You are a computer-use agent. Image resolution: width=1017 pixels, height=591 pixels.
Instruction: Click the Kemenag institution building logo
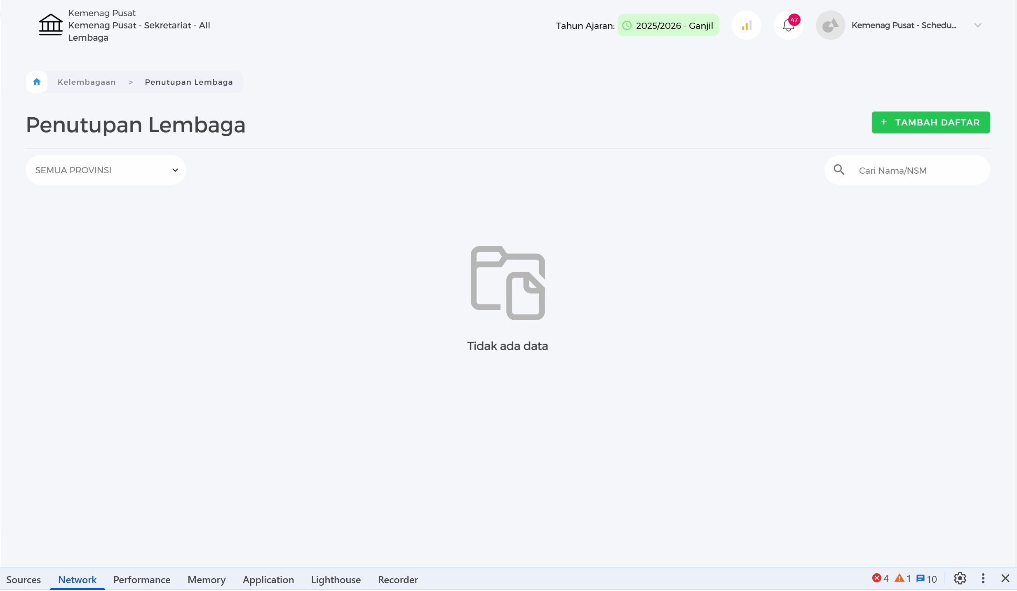(x=50, y=25)
